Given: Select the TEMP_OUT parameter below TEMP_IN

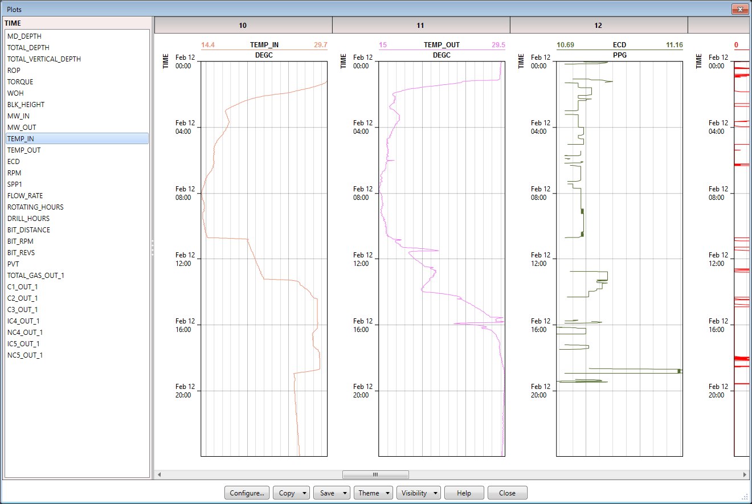Looking at the screenshot, I should (x=23, y=150).
